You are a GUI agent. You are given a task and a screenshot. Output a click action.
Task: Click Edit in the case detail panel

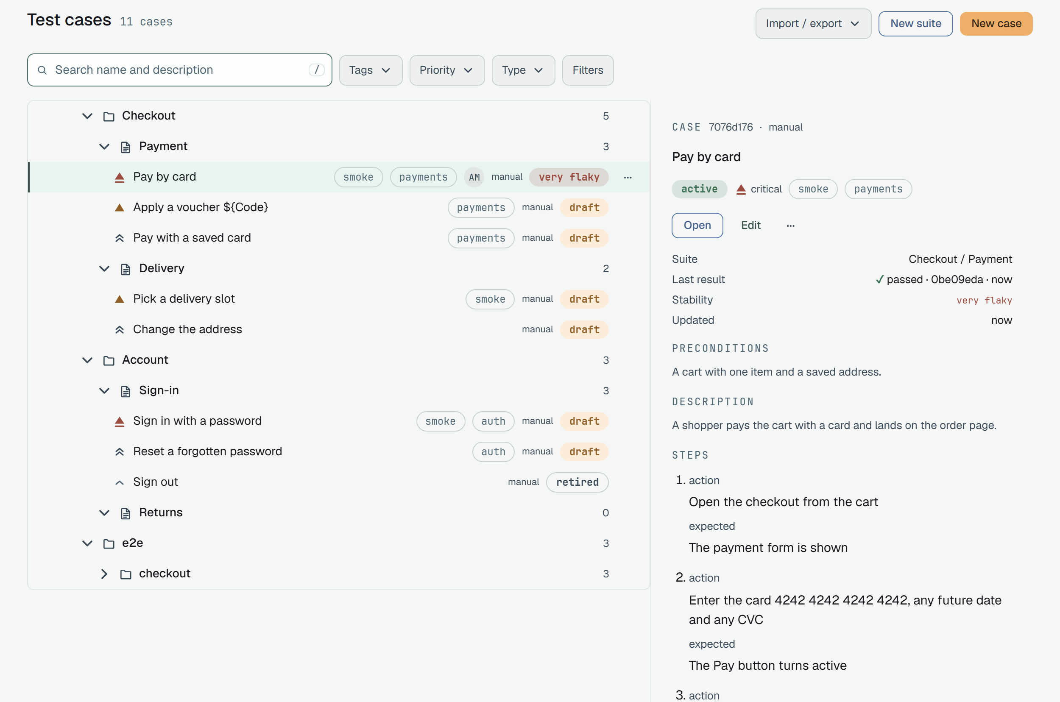click(x=750, y=226)
